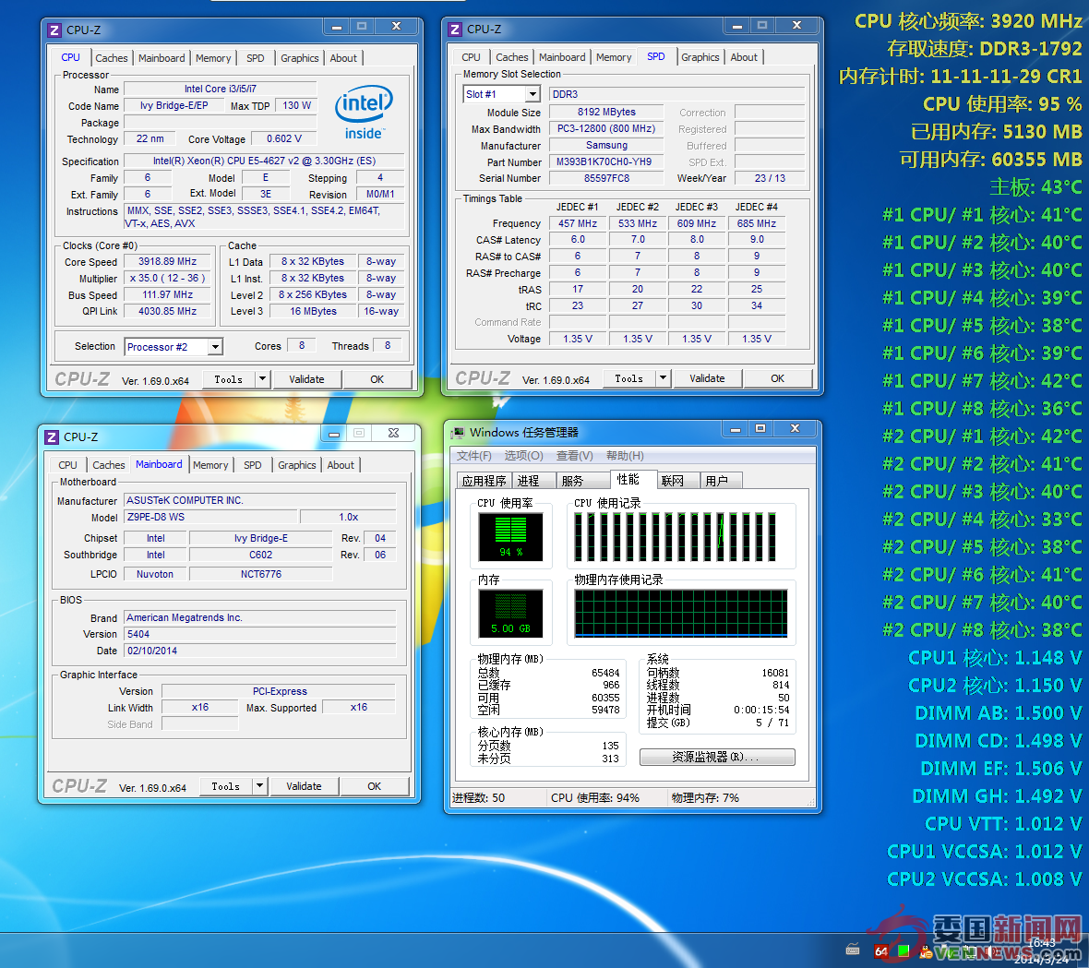Open the 文件(F) menu in Task Manager
1089x968 pixels.
pos(474,456)
